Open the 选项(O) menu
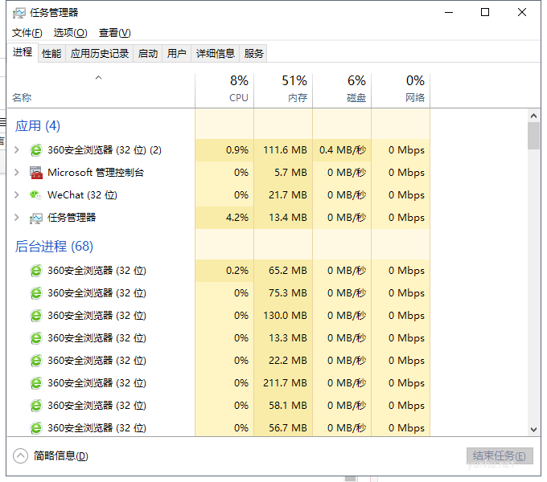Image resolution: width=547 pixels, height=482 pixels. (x=71, y=33)
